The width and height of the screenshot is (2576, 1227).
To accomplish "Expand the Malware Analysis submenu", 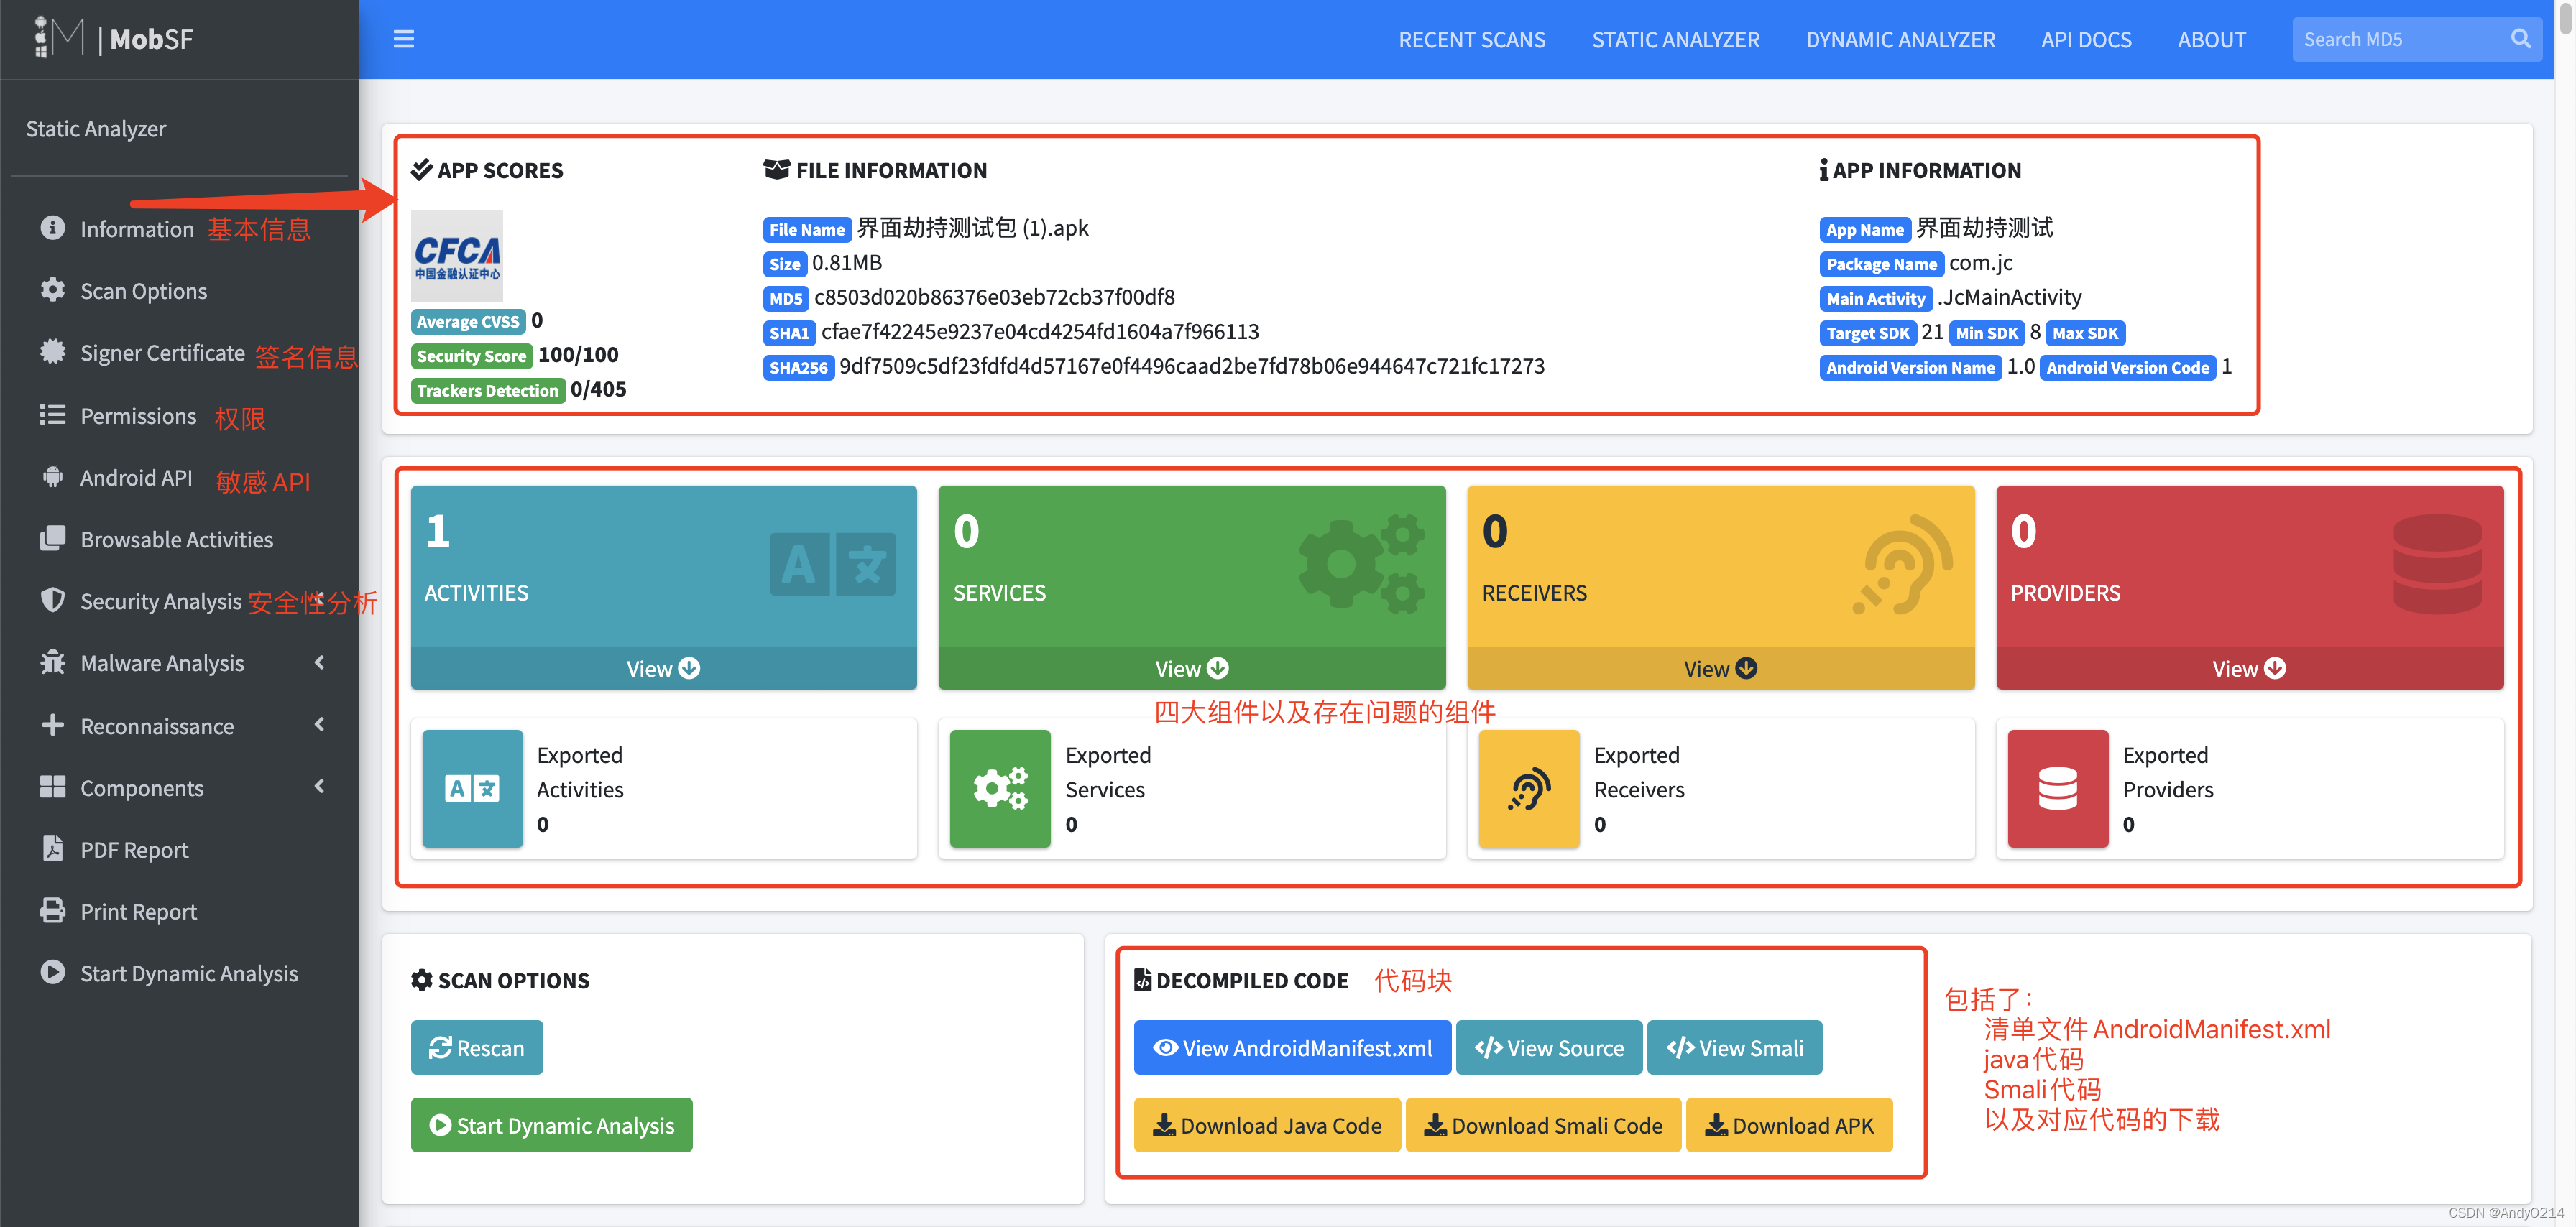I will click(x=162, y=662).
